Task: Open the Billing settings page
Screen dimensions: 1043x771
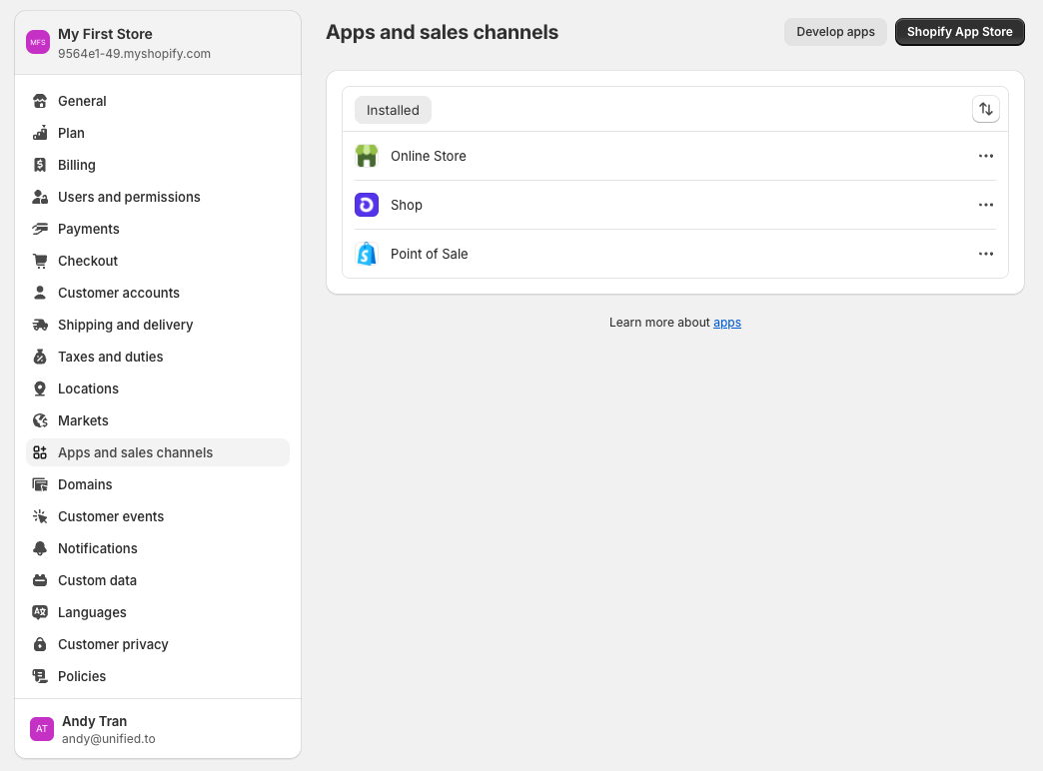Action: click(x=158, y=165)
